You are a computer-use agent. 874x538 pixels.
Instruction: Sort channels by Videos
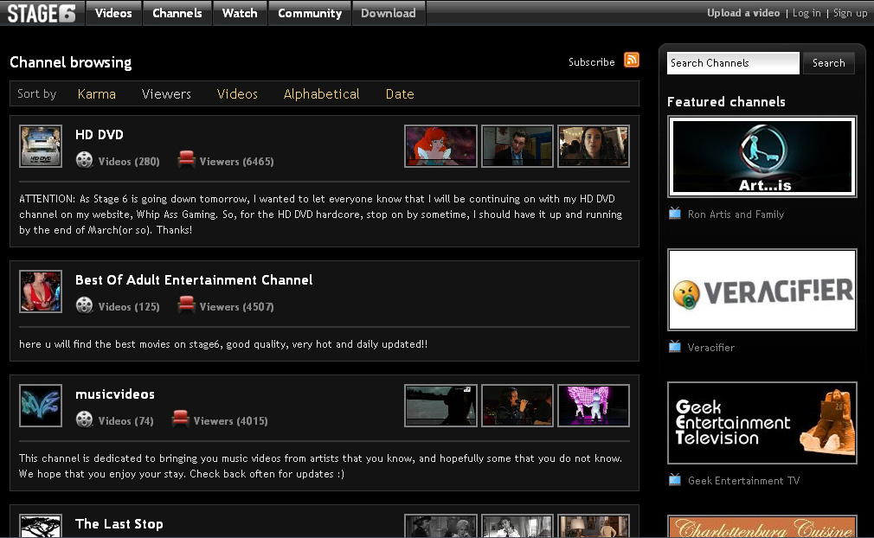tap(237, 94)
